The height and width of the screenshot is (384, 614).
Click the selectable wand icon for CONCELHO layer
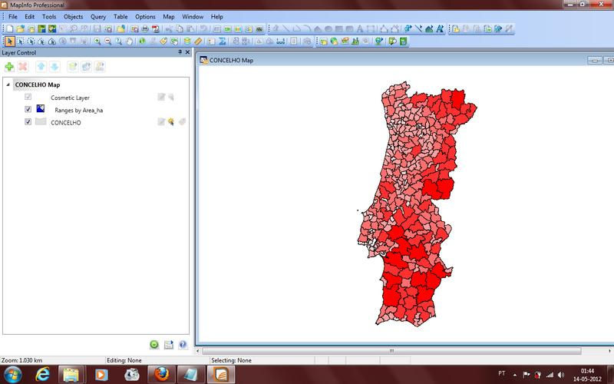[x=171, y=122]
